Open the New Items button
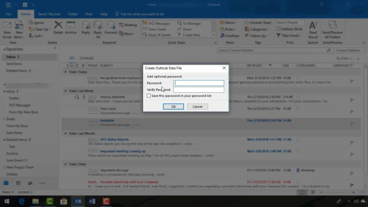Screen dimensions: 368x207 pos(19,30)
